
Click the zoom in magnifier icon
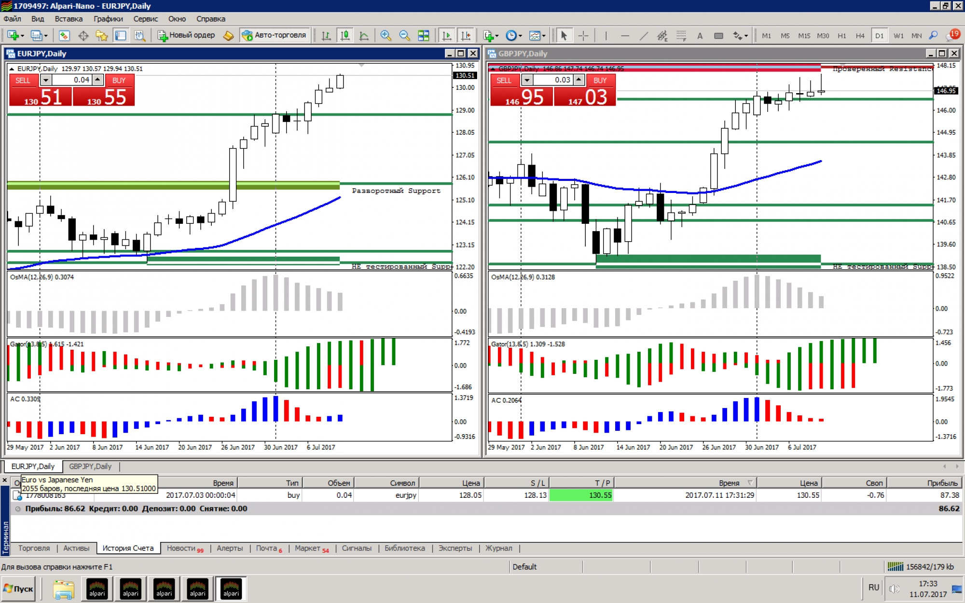point(386,35)
